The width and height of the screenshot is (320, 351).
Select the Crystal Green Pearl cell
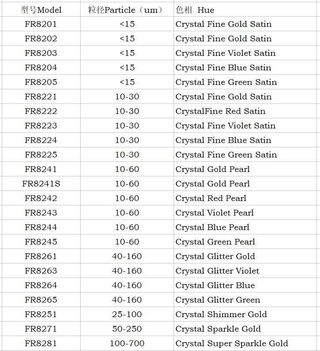[x=215, y=242]
